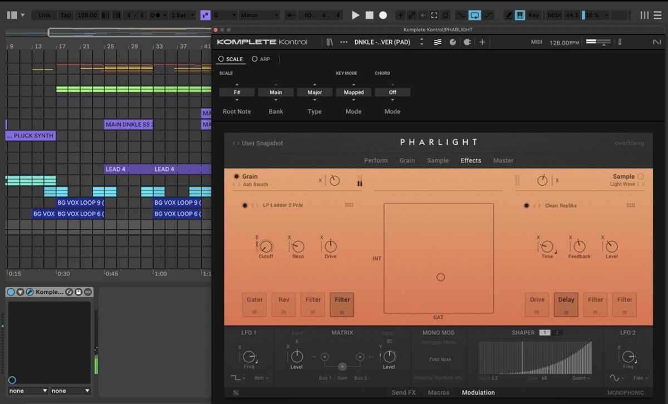This screenshot has height=404, width=668.
Task: Switch to the Perform tab
Action: pyautogui.click(x=376, y=160)
